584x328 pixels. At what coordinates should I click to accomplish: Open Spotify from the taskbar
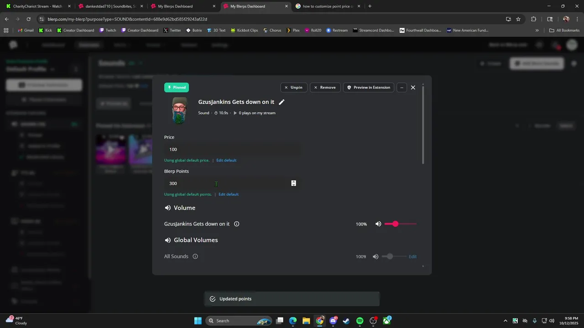pyautogui.click(x=360, y=321)
